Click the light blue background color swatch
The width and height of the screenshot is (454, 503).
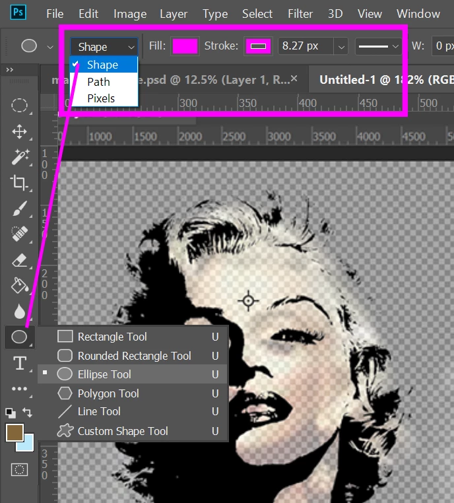point(28,446)
